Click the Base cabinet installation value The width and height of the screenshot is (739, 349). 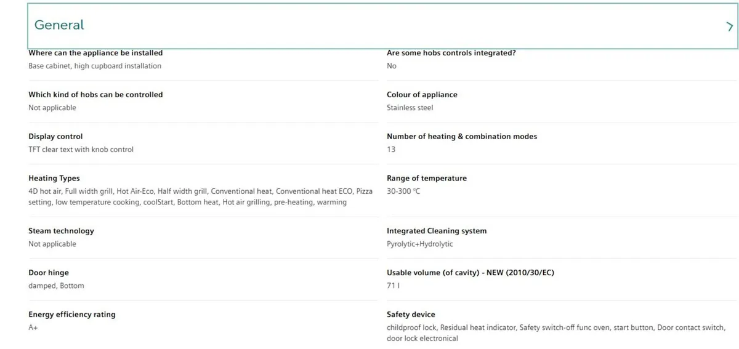click(x=95, y=66)
